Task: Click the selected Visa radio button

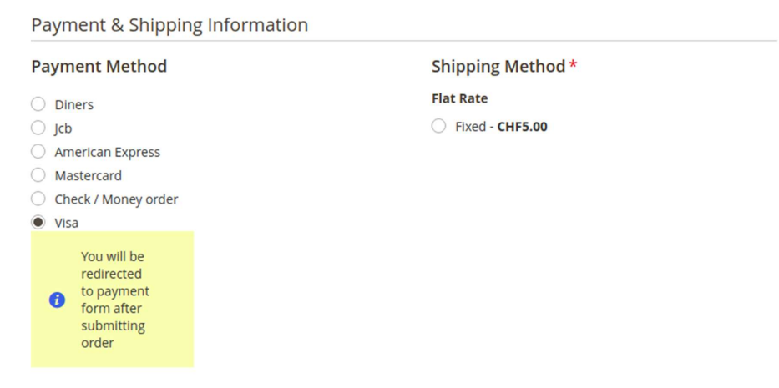Action: click(38, 223)
